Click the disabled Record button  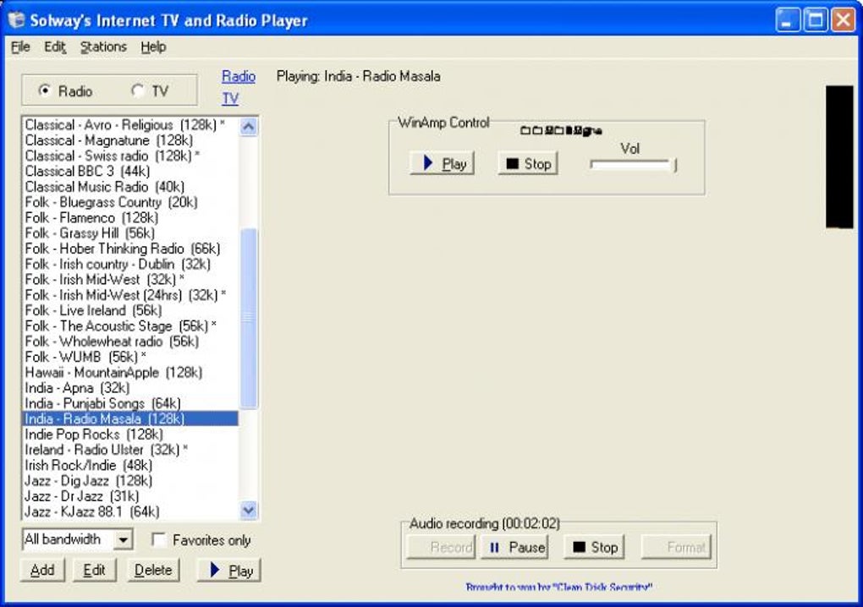441,547
